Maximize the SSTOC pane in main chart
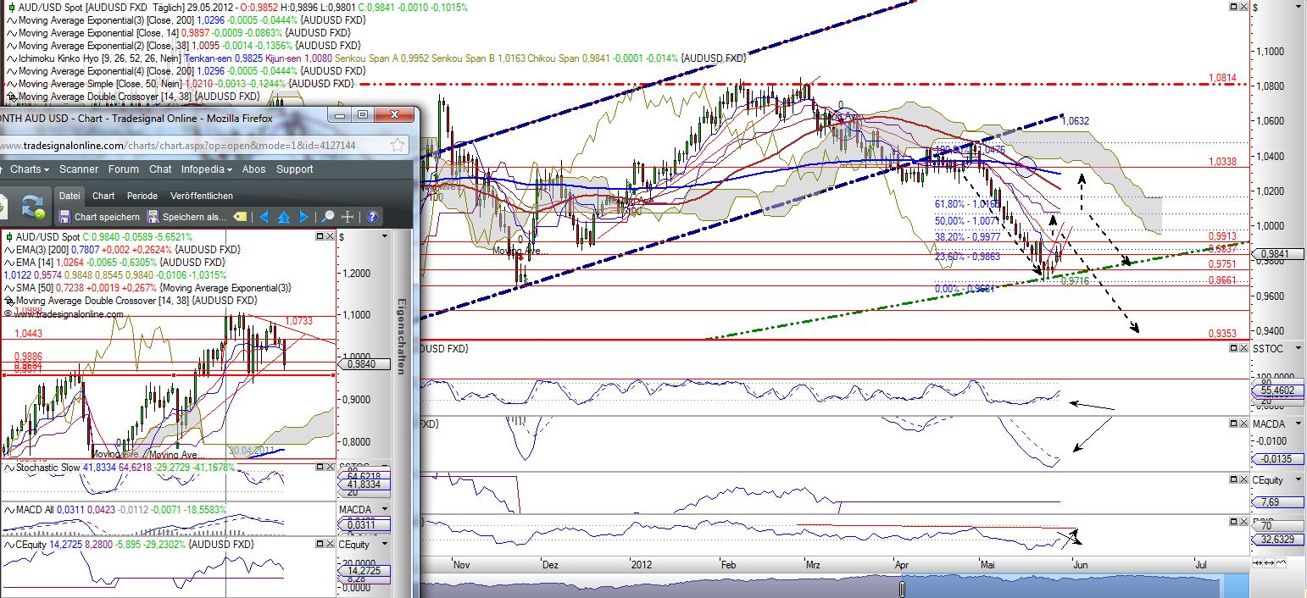The image size is (1307, 598). coord(1233,348)
